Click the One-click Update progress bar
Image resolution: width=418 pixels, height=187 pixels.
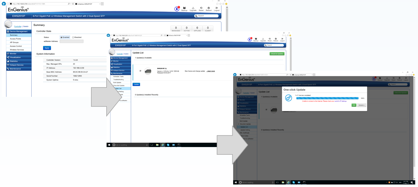tap(328, 98)
